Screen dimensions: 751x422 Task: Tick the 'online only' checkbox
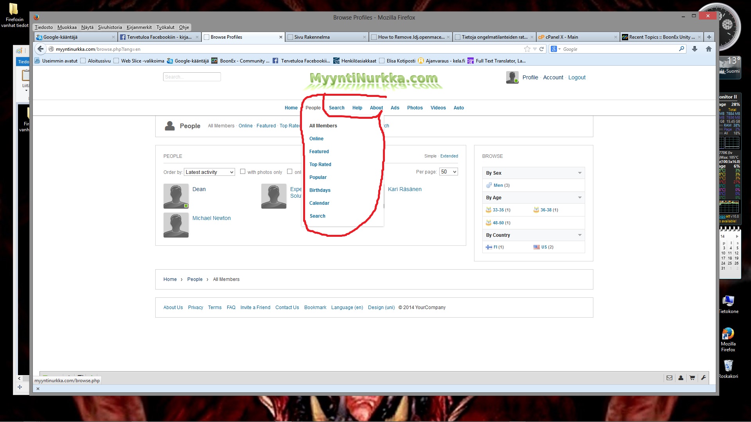pos(289,172)
